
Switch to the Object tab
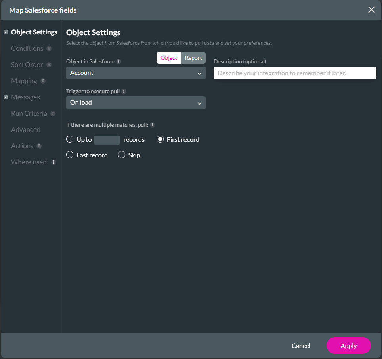[x=168, y=57]
